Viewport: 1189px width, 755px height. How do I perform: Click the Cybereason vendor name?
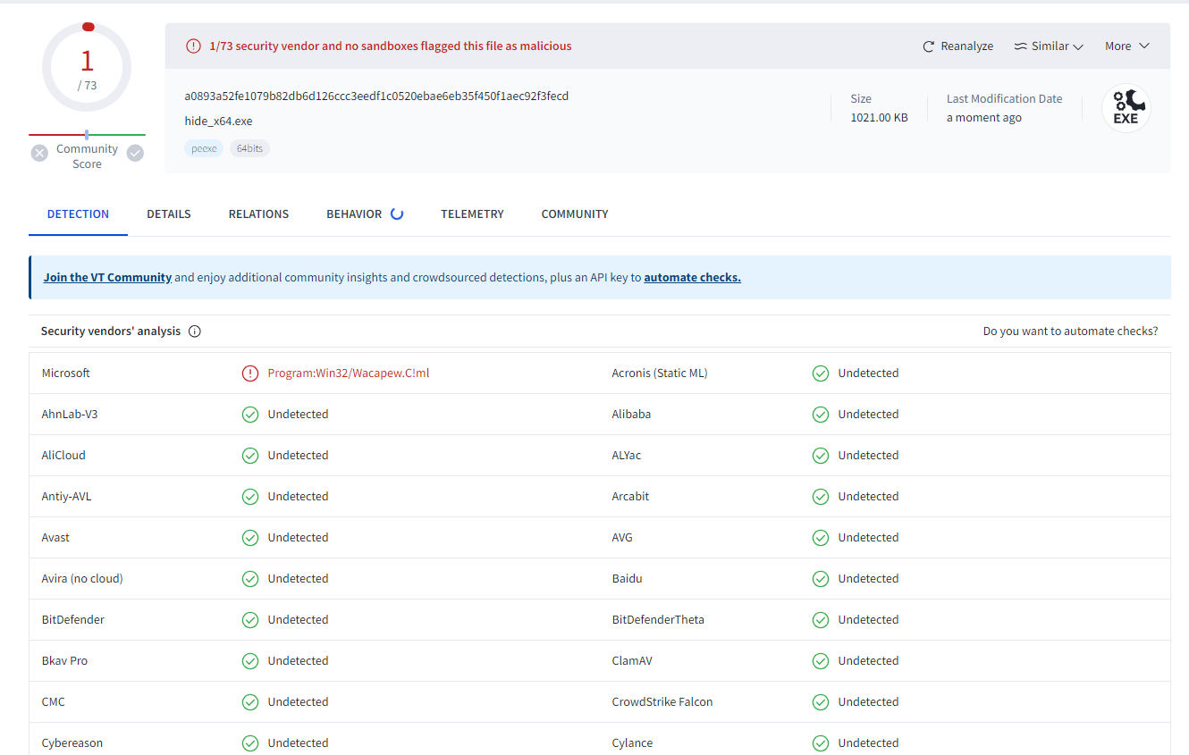72,743
